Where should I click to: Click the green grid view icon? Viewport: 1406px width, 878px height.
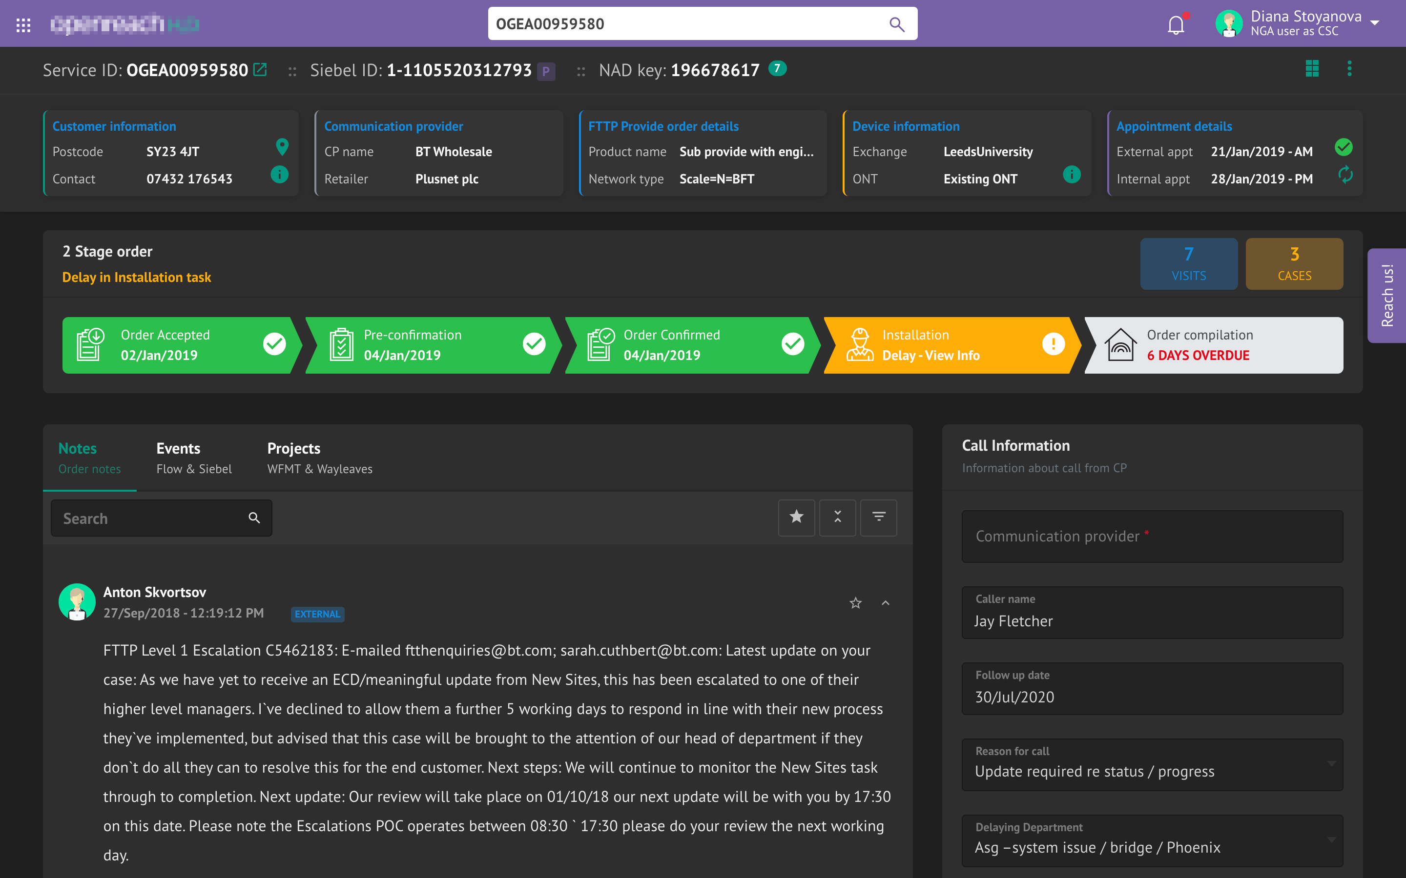point(1312,68)
